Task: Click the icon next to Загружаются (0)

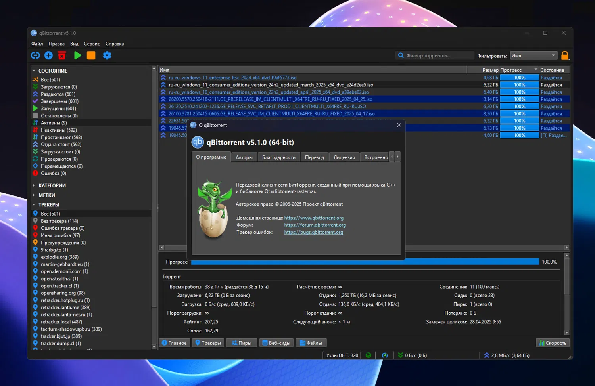Action: click(x=35, y=87)
